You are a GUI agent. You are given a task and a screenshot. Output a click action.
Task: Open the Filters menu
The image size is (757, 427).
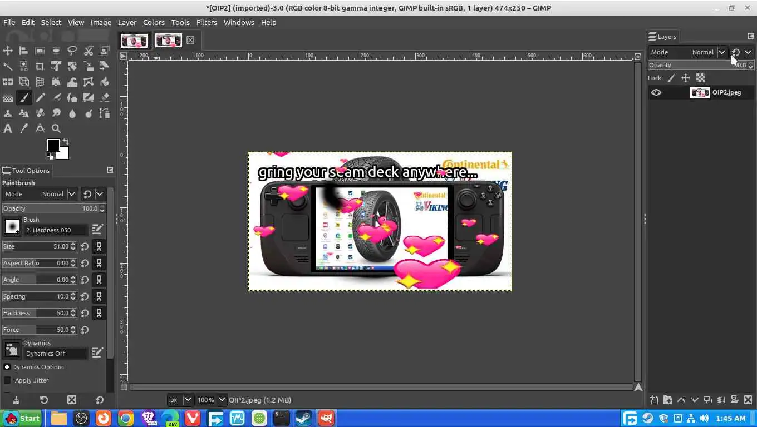point(207,22)
